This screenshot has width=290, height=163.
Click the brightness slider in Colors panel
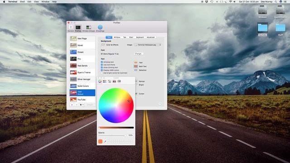116,128
